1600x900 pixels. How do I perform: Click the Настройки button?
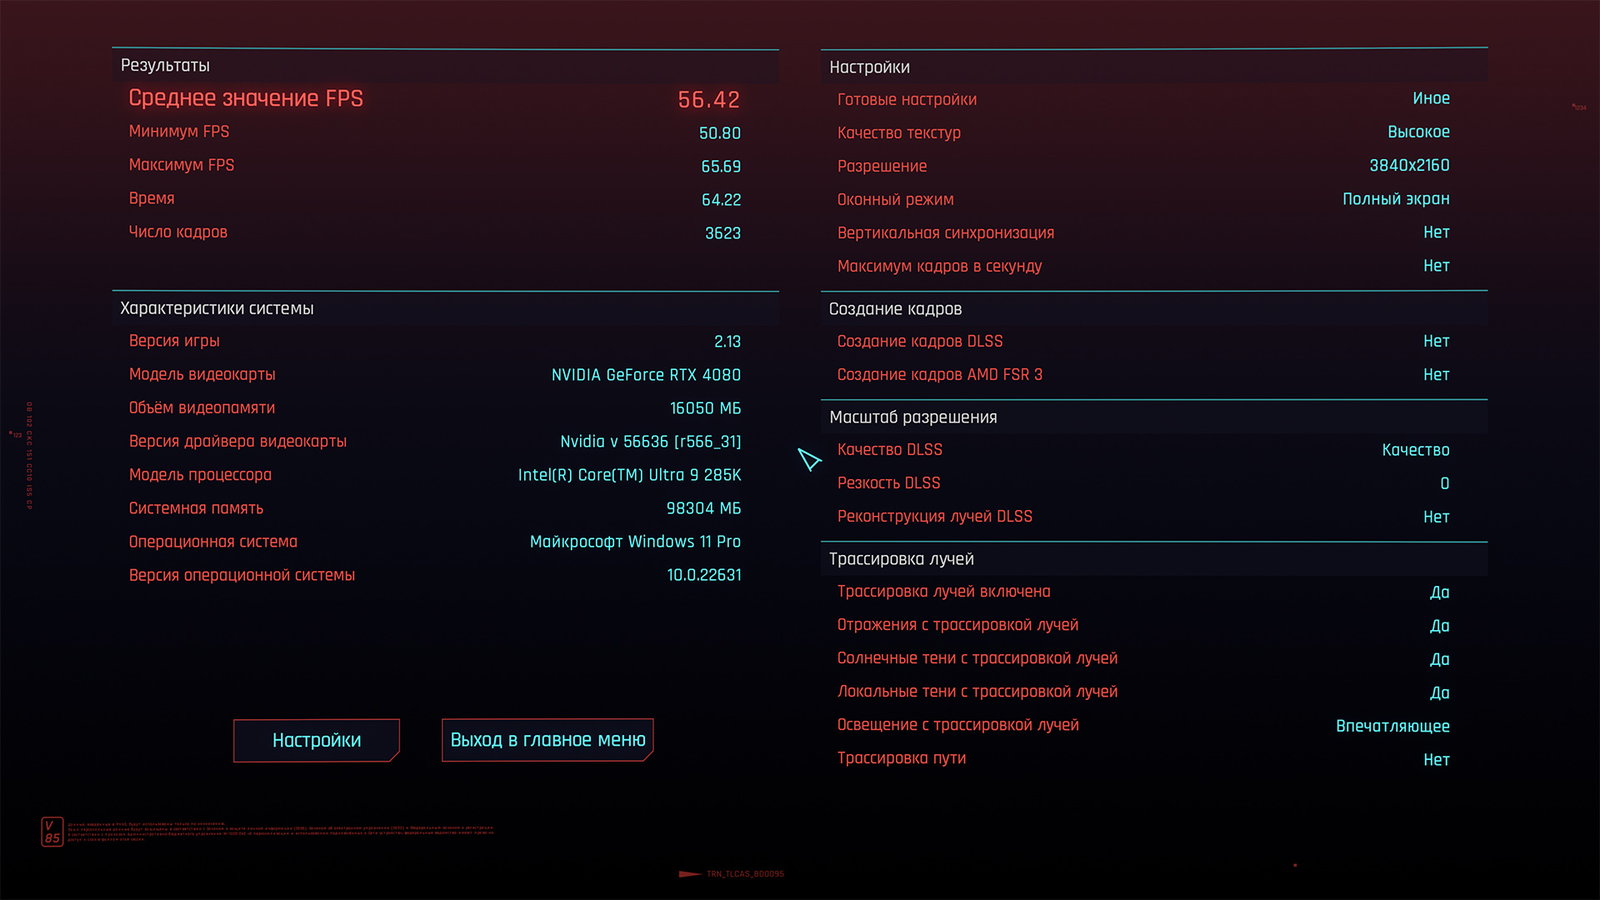(316, 740)
